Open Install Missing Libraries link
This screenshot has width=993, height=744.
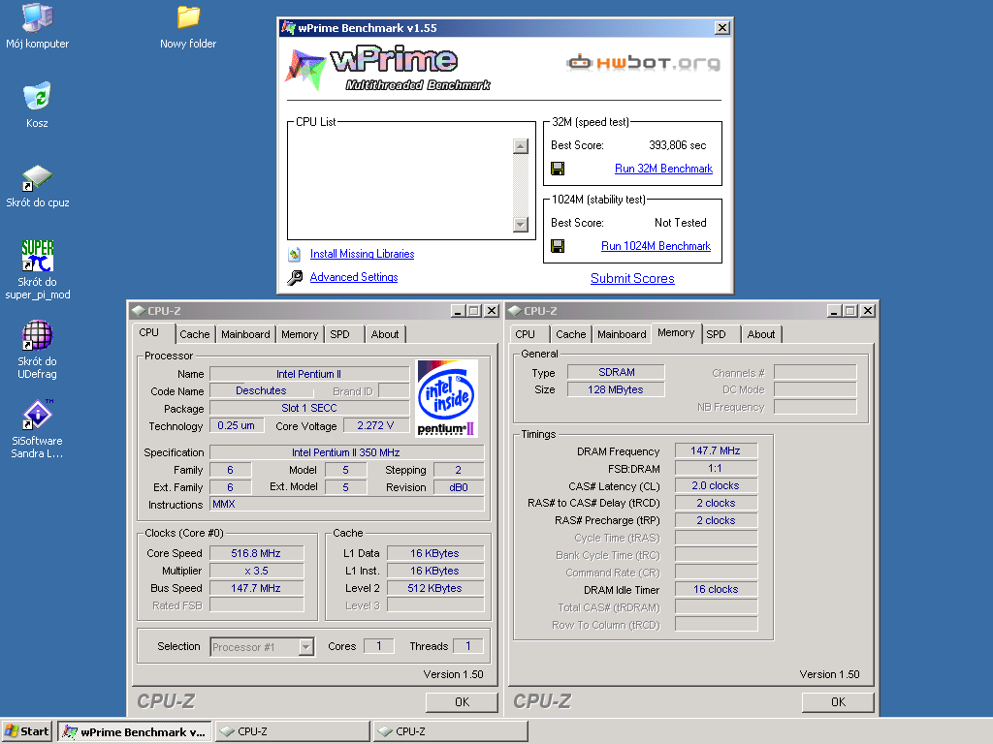(x=363, y=254)
